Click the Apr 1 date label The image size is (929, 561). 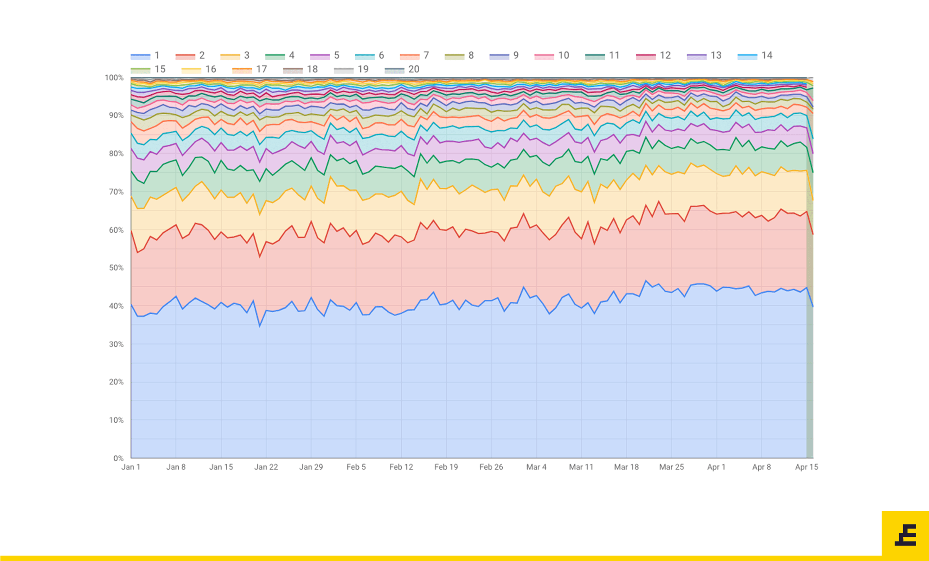(x=716, y=467)
